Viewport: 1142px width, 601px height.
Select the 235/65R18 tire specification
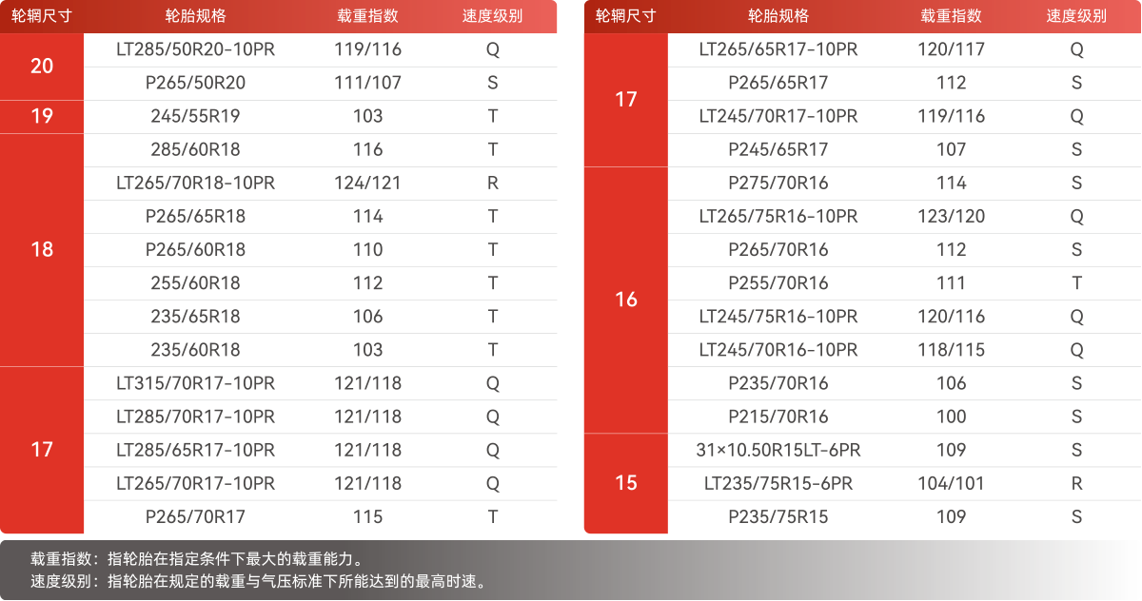click(195, 317)
